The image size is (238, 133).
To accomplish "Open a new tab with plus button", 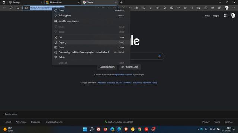I will point(121,3).
